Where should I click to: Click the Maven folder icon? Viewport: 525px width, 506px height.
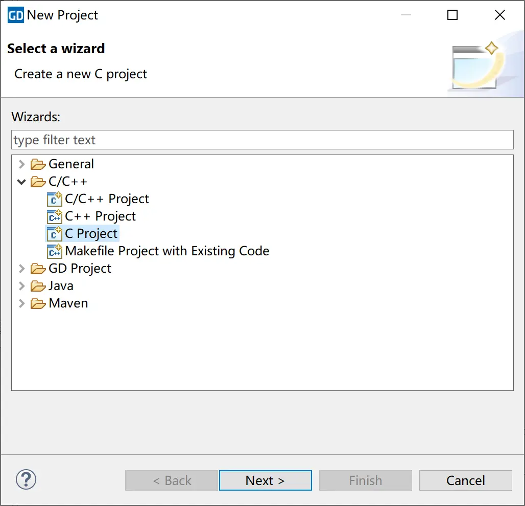point(38,303)
